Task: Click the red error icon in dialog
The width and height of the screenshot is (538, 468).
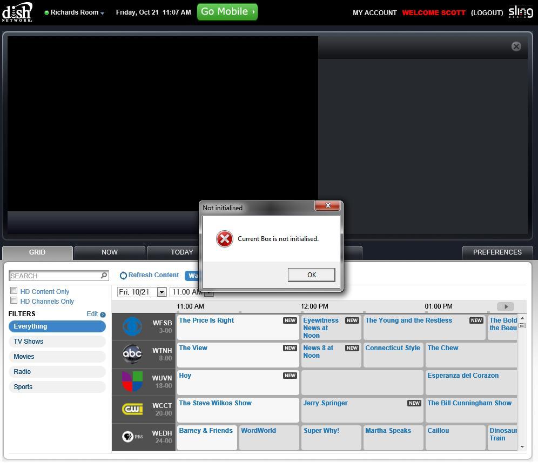Action: coord(224,239)
